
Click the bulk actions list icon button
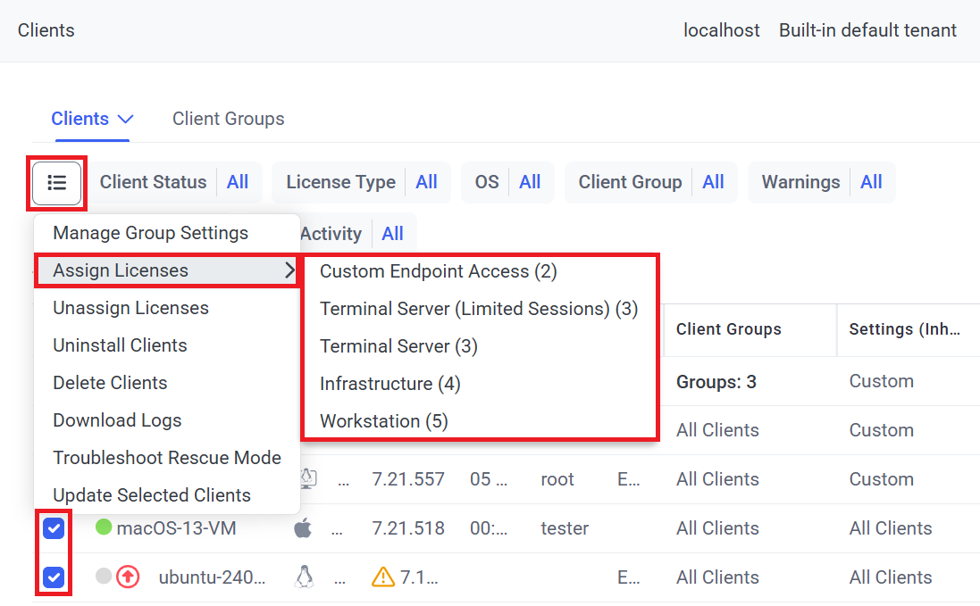pos(57,183)
